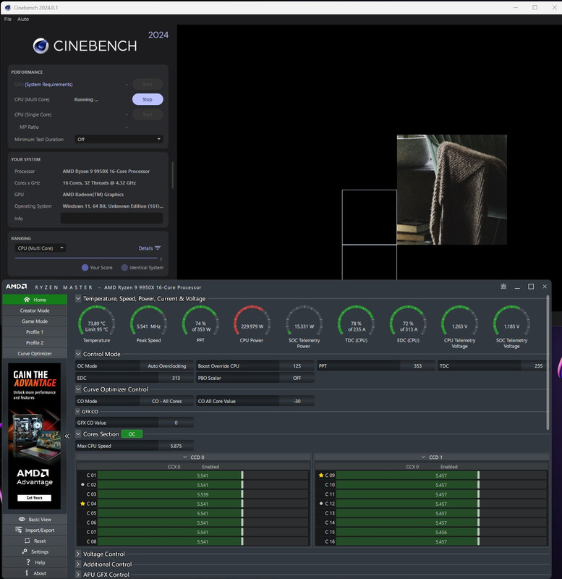Open Curve Optimizer tab
This screenshot has height=579, width=562.
click(x=35, y=353)
